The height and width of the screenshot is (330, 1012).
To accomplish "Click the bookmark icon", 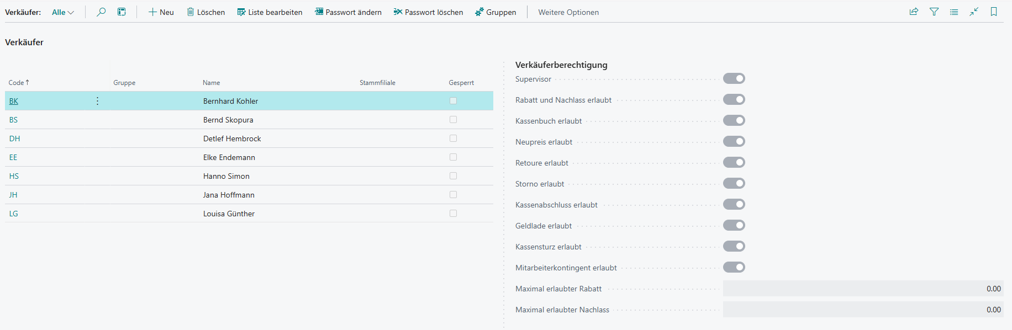I will point(994,12).
